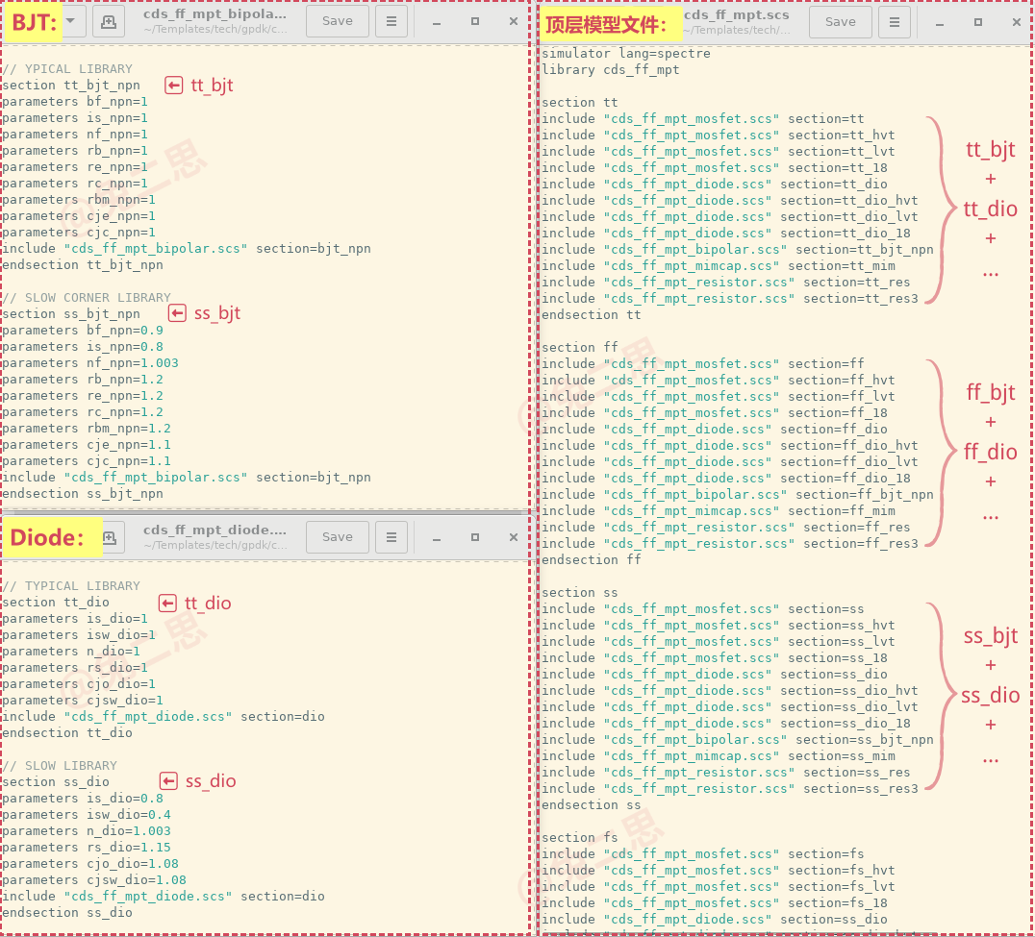Open hamburger menu in the bipolar editor window
Screen dimensions: 1035x937
pos(391,21)
